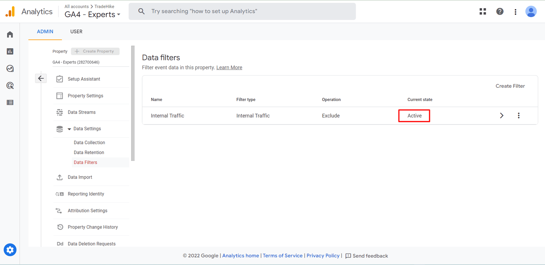Screen dimensions: 545x265
Task: Click the Data Settings database icon
Action: coord(60,129)
